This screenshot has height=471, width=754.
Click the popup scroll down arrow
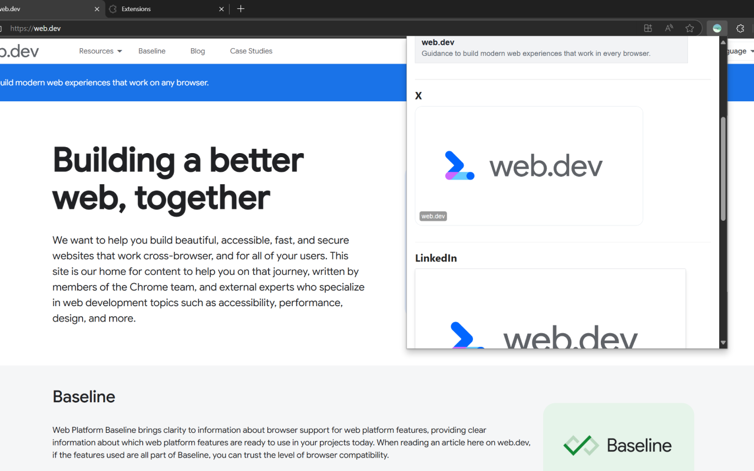pos(723,343)
